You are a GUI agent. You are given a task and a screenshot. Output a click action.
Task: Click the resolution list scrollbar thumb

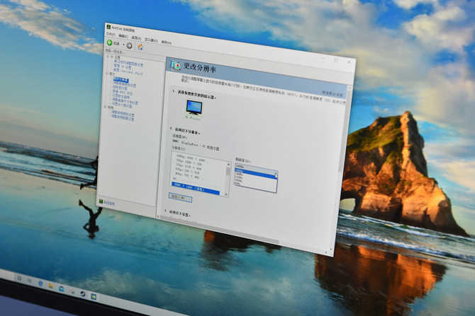[228, 171]
